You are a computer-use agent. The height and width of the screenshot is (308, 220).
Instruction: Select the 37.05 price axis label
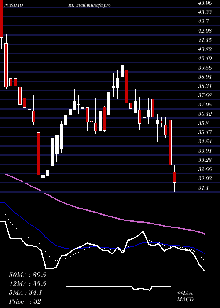point(205,105)
